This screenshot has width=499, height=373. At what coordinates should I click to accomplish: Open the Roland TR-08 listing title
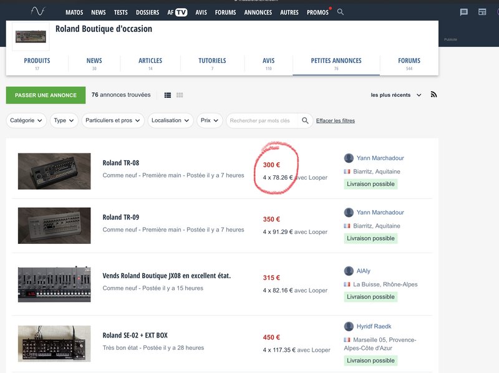120,163
